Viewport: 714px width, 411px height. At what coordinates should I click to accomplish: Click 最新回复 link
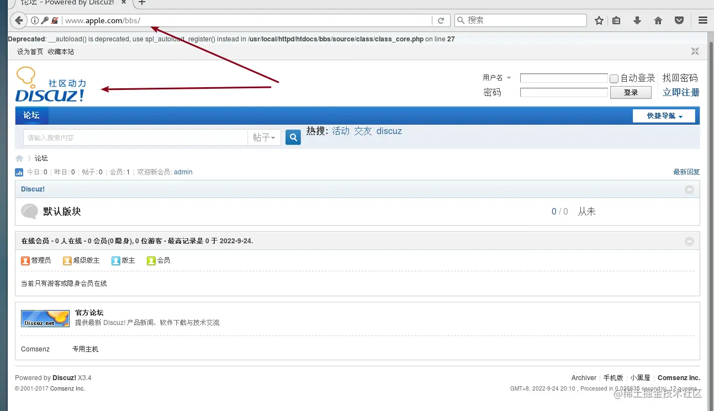pyautogui.click(x=686, y=172)
